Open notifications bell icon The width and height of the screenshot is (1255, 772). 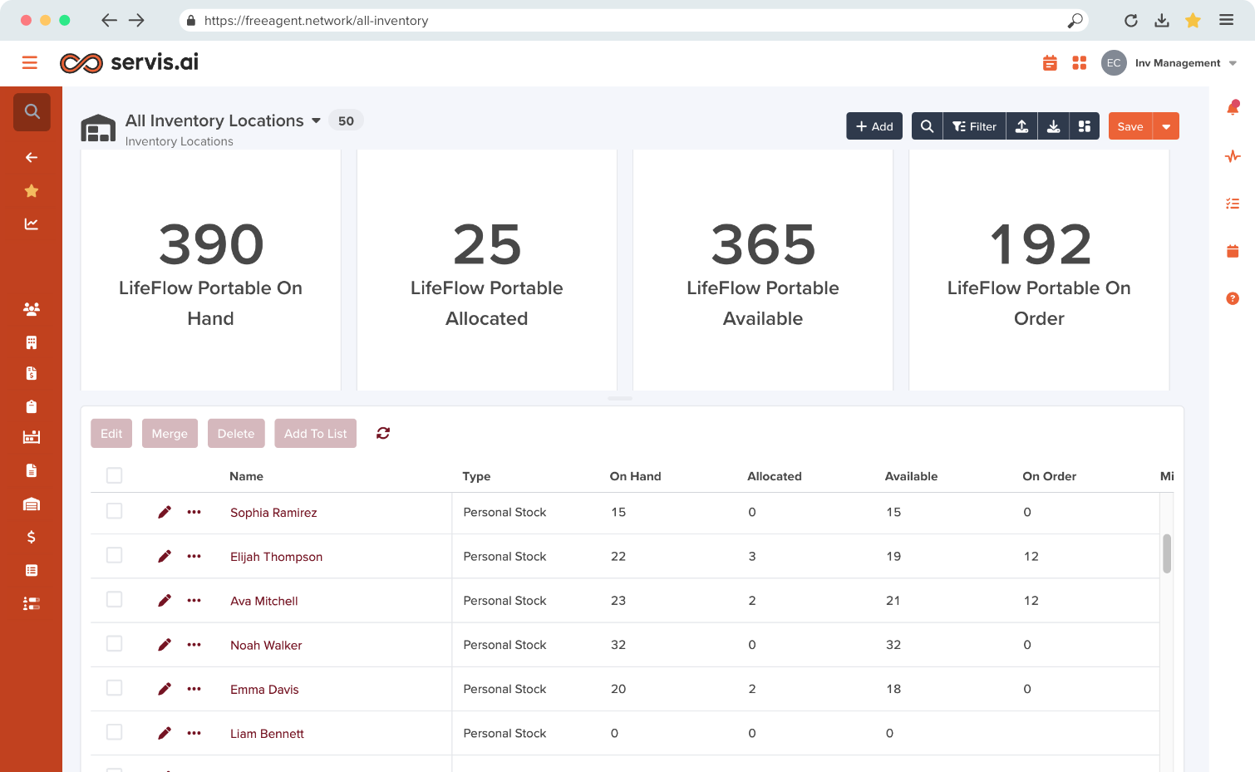pyautogui.click(x=1233, y=108)
